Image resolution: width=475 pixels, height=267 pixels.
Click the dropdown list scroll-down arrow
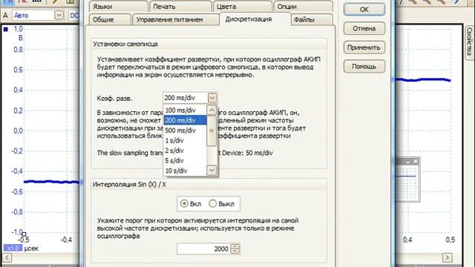click(x=212, y=170)
